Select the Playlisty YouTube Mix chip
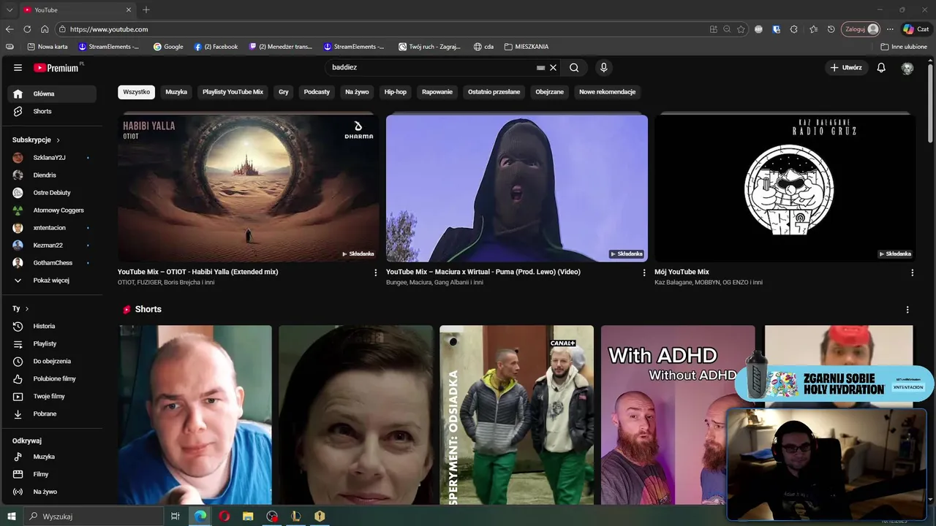936x526 pixels. click(233, 92)
